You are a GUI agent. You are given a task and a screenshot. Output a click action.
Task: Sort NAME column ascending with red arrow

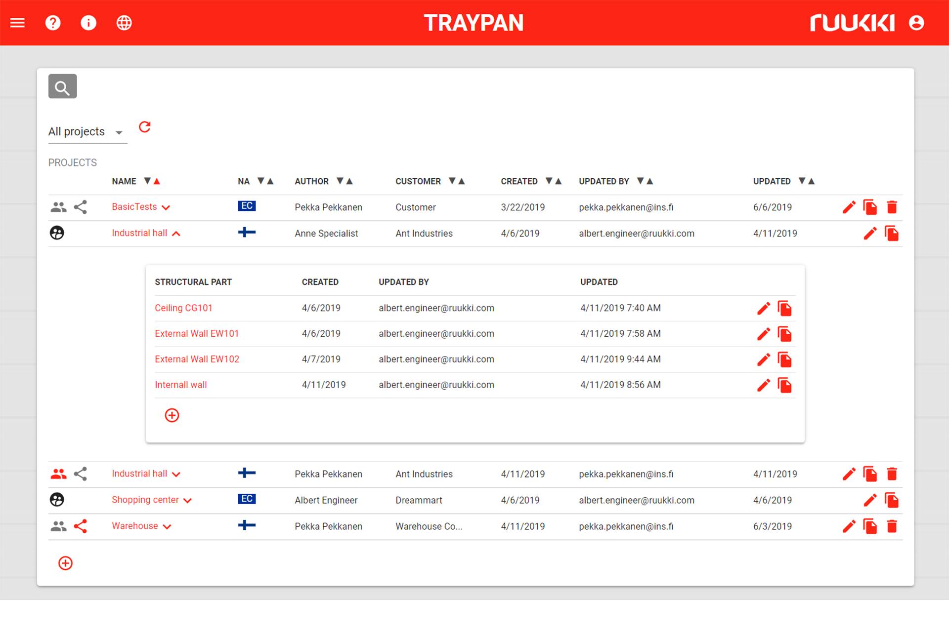point(157,181)
